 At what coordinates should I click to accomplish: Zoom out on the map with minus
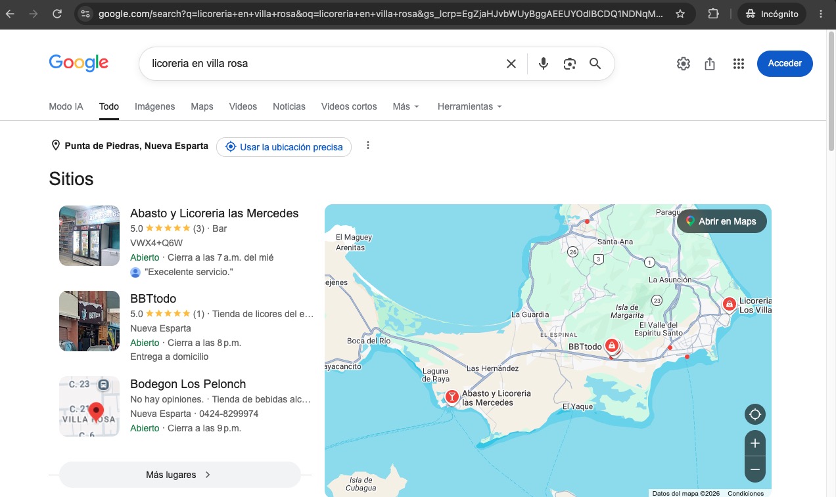(x=755, y=469)
